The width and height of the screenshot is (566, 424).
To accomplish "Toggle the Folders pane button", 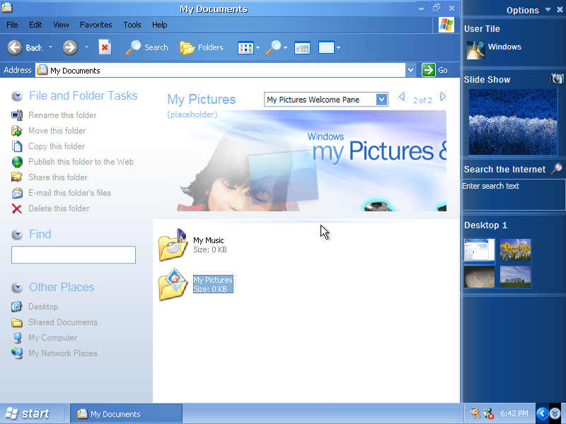I will click(x=202, y=47).
